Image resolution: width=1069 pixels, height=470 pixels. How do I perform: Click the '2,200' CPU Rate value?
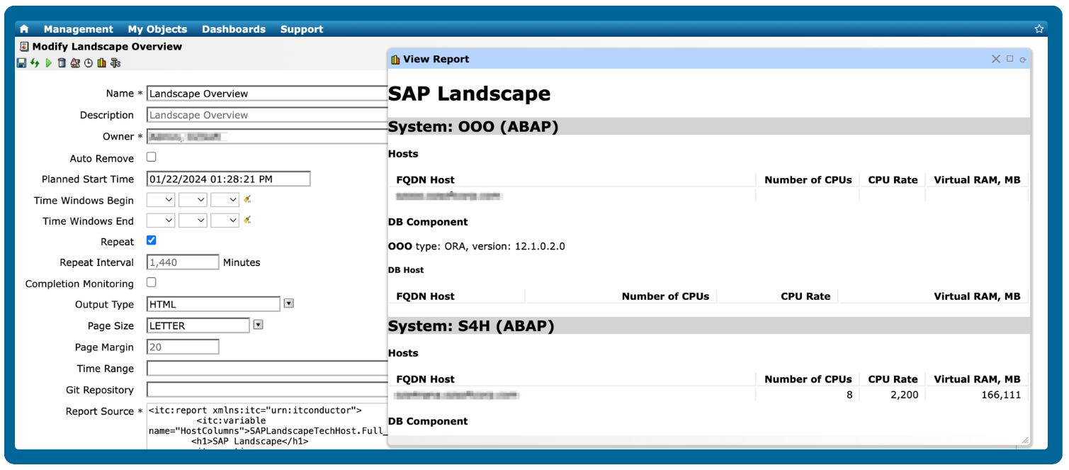coord(904,394)
